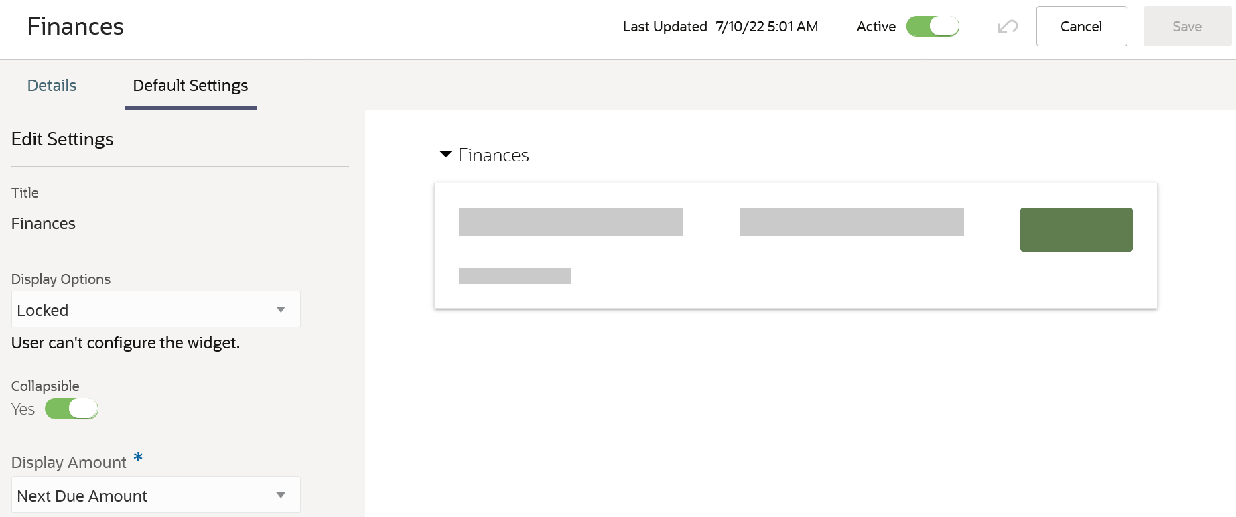Click the small gray placeholder bar
Screen dimensions: 1236x517
pyautogui.click(x=514, y=276)
